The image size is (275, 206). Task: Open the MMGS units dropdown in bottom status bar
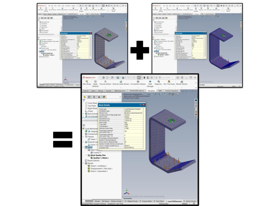click(189, 203)
